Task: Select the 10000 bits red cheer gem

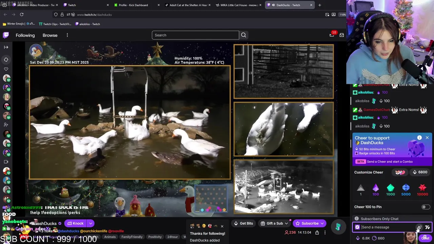Action: click(x=422, y=190)
